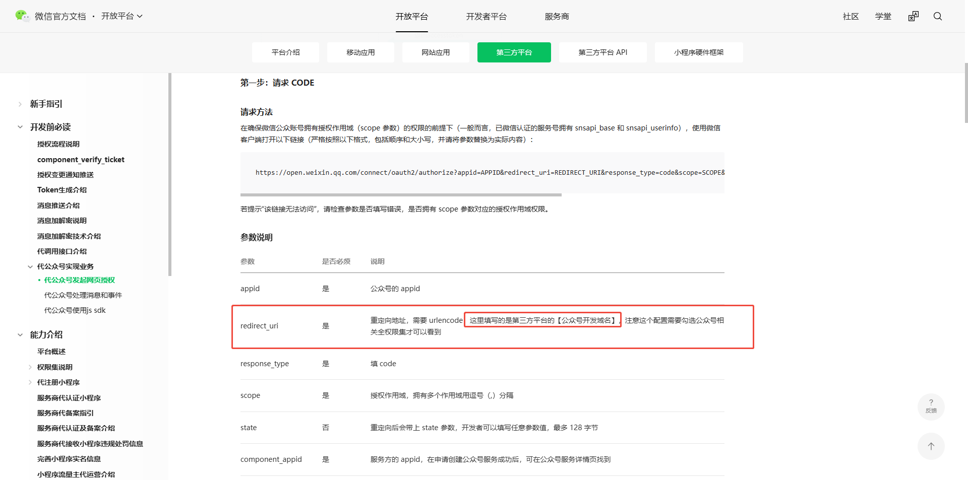The height and width of the screenshot is (480, 968).
Task: Click the back-to-top arrow button
Action: [x=931, y=446]
